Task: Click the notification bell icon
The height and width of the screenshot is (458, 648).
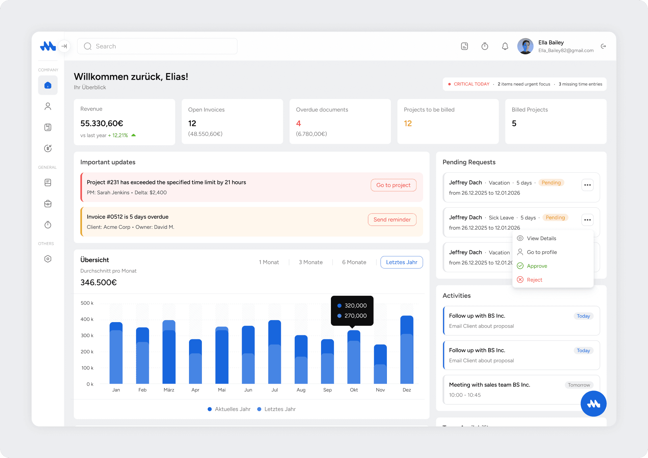Action: pyautogui.click(x=505, y=46)
